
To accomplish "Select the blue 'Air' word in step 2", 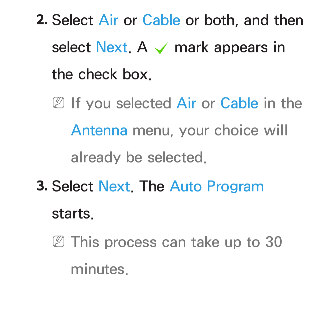I will 108,20.
